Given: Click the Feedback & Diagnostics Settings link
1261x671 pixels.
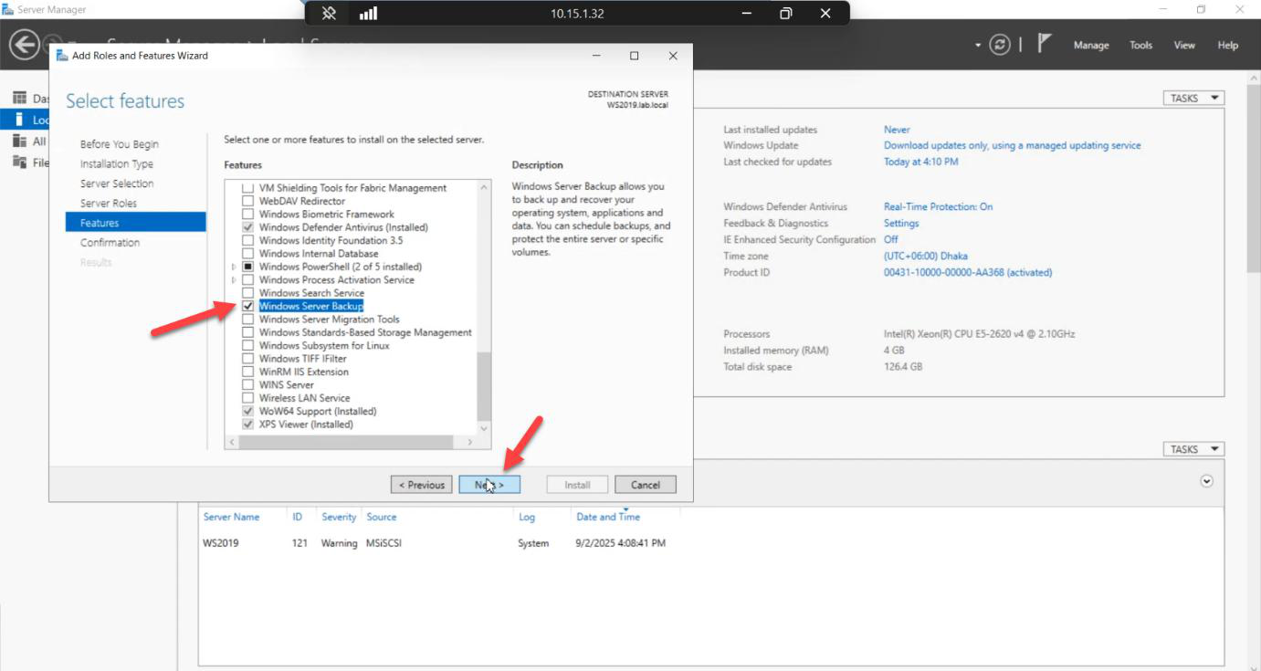Looking at the screenshot, I should [x=901, y=223].
